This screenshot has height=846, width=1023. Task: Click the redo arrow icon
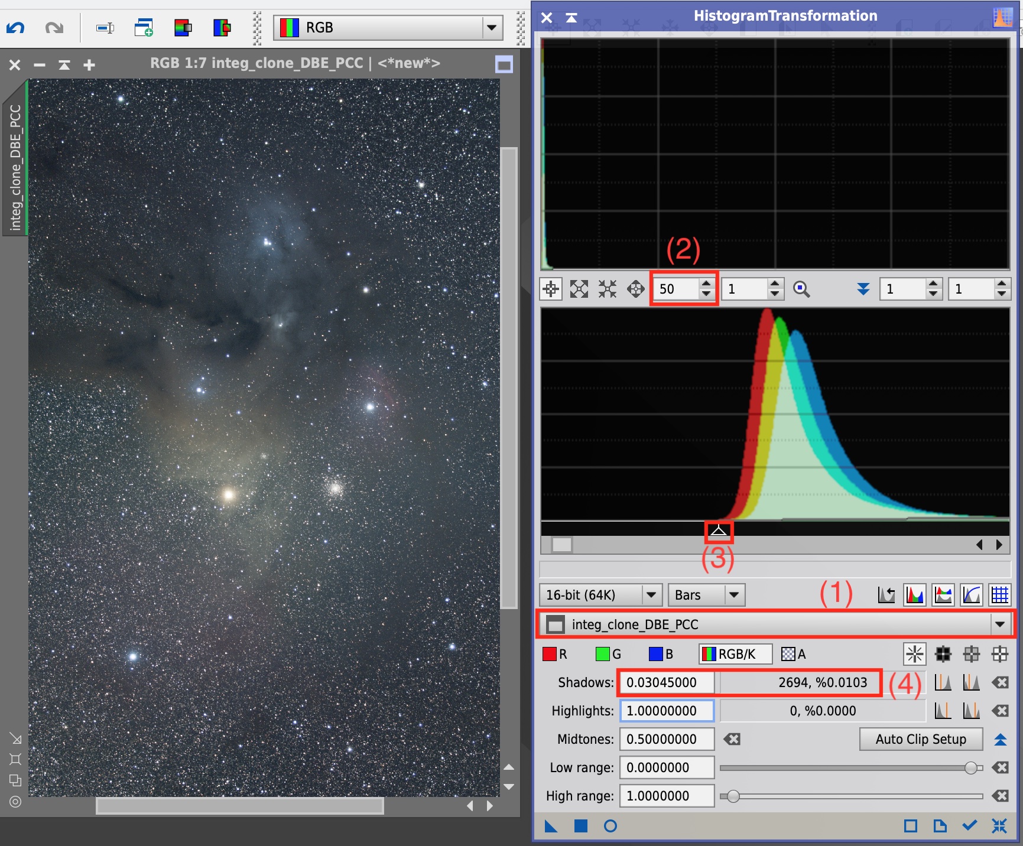click(54, 28)
